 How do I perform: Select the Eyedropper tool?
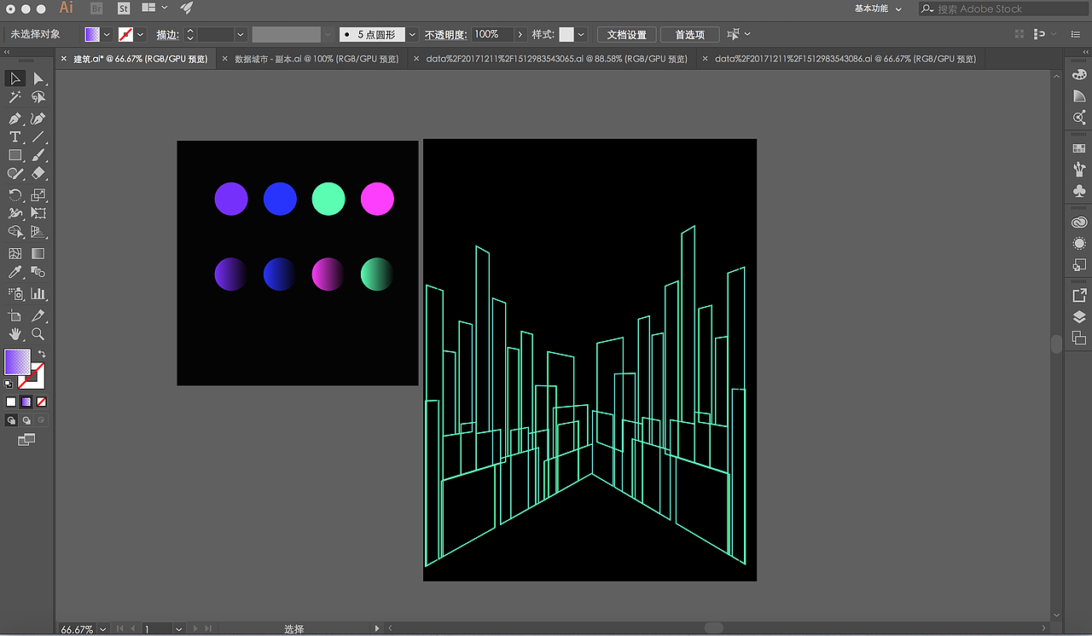pos(15,273)
